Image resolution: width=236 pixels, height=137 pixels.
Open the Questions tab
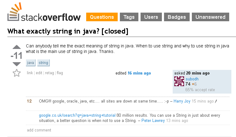(x=102, y=17)
